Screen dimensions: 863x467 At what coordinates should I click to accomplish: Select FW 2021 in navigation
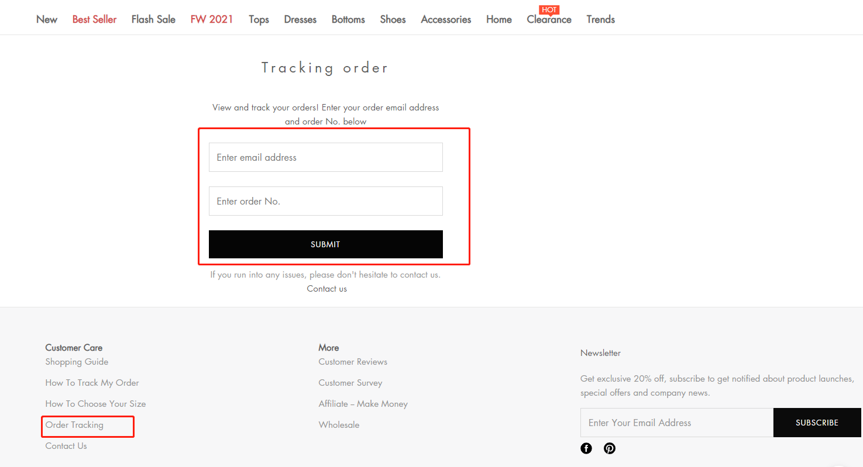click(x=212, y=19)
